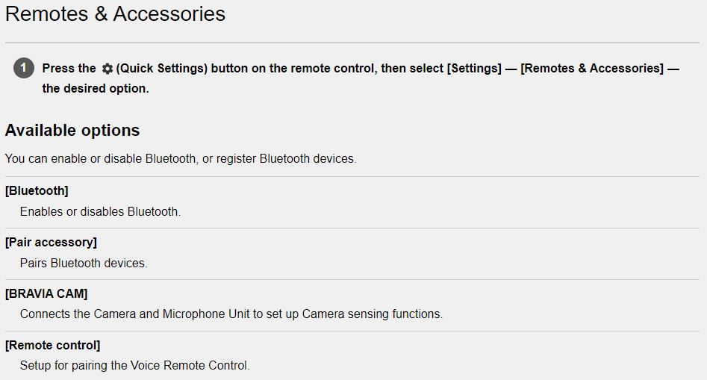
Task: Click '[Remotes & Accessories]' in the step instruction
Action: (x=592, y=69)
